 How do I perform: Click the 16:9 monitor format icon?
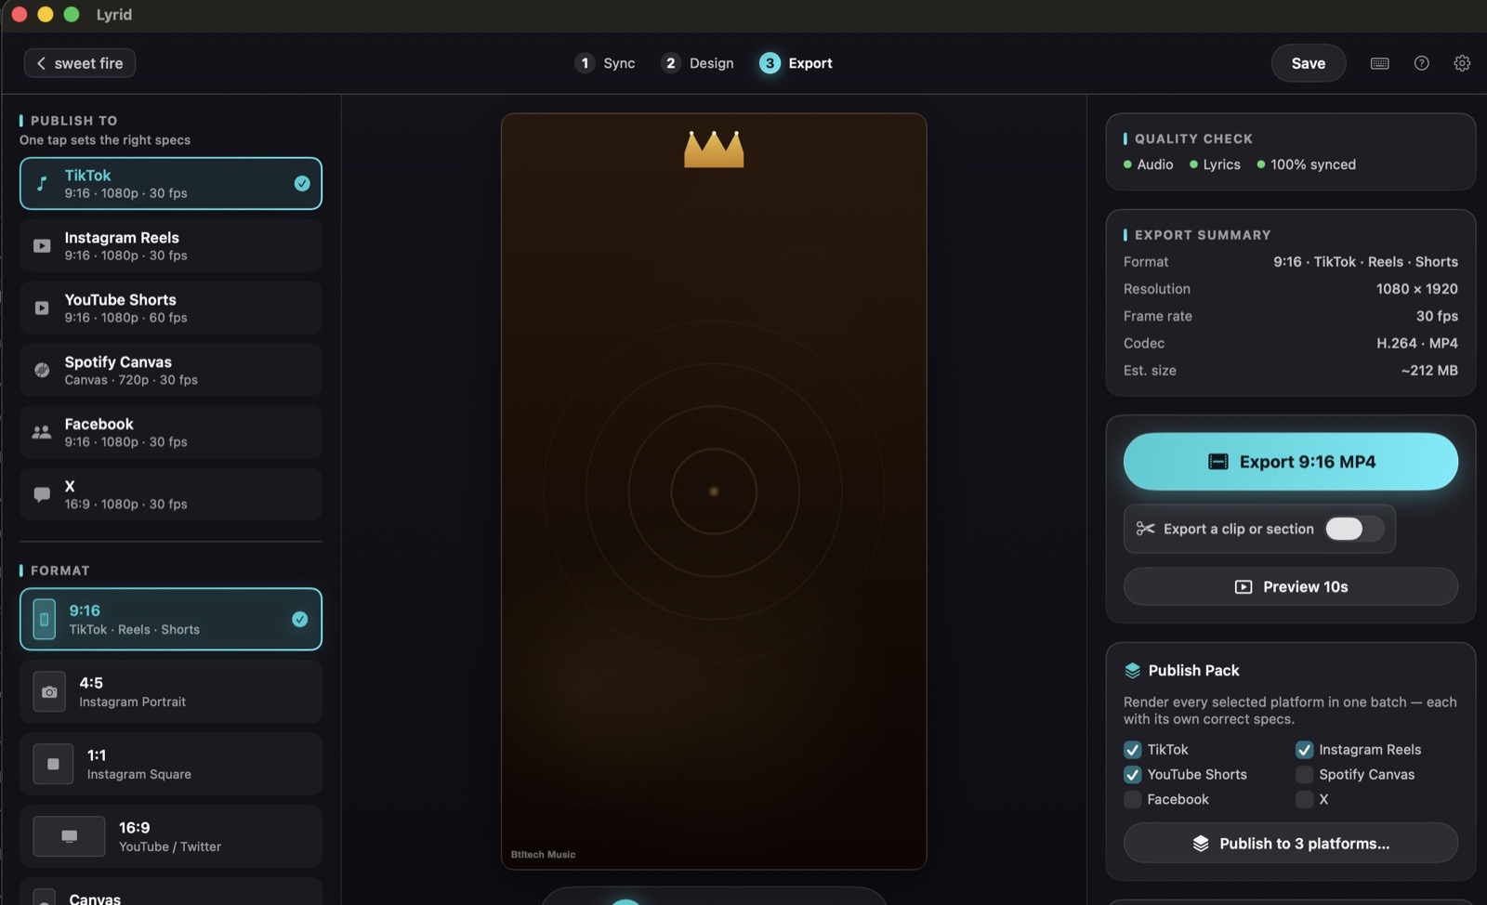tap(69, 836)
